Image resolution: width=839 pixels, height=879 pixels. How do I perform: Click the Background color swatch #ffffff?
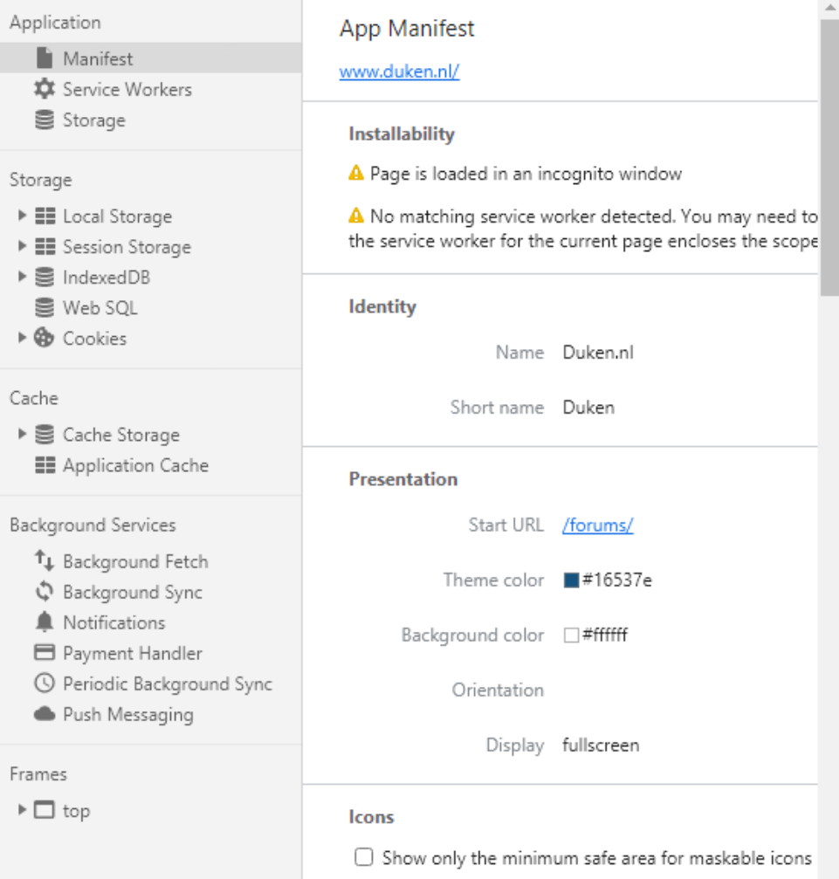(x=571, y=635)
